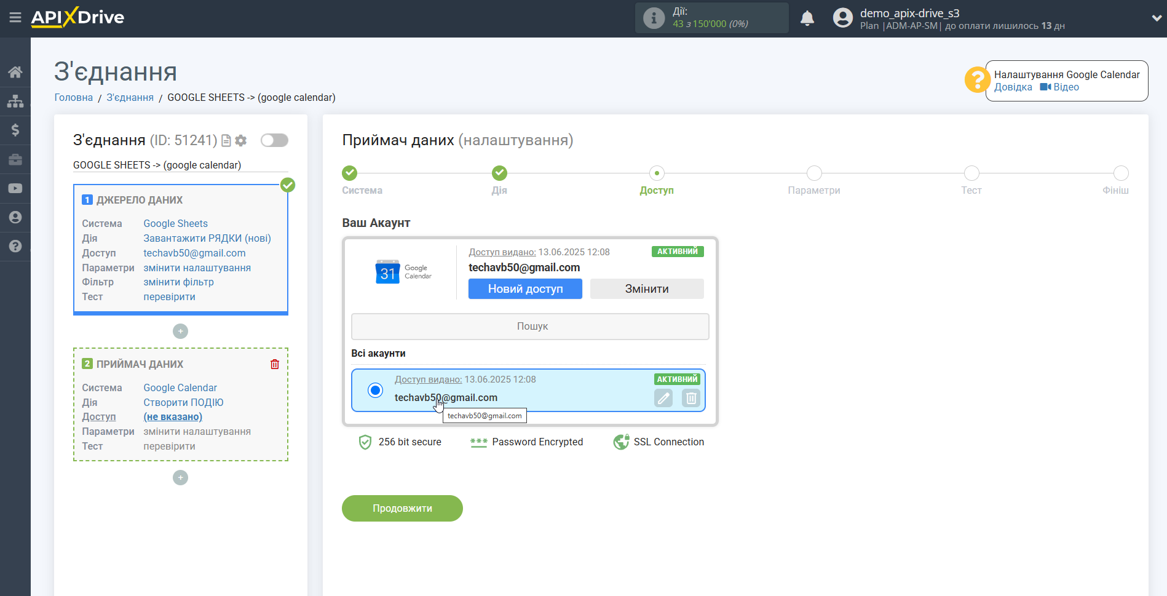The height and width of the screenshot is (596, 1167).
Task: Open receiver Google Calendar system link
Action: coord(180,388)
